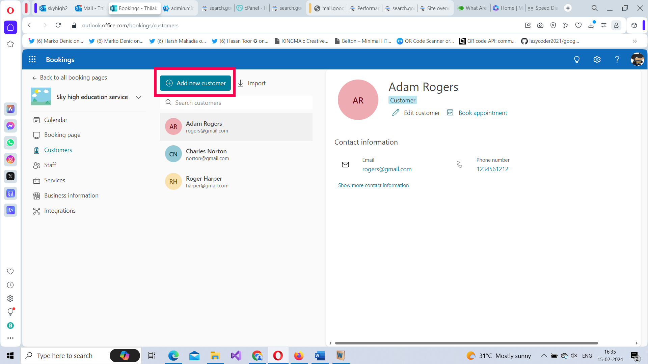The height and width of the screenshot is (364, 648).
Task: Click the What's new lightbulb icon
Action: click(576, 59)
